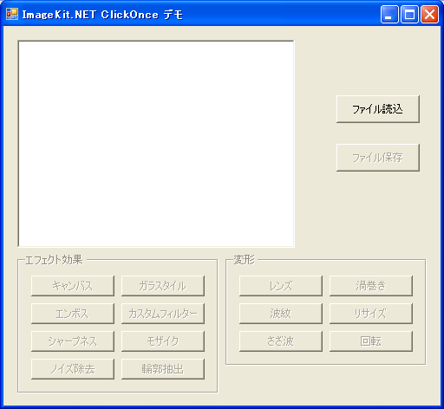Select the 波紋 transform button
444x409 pixels.
281,314
